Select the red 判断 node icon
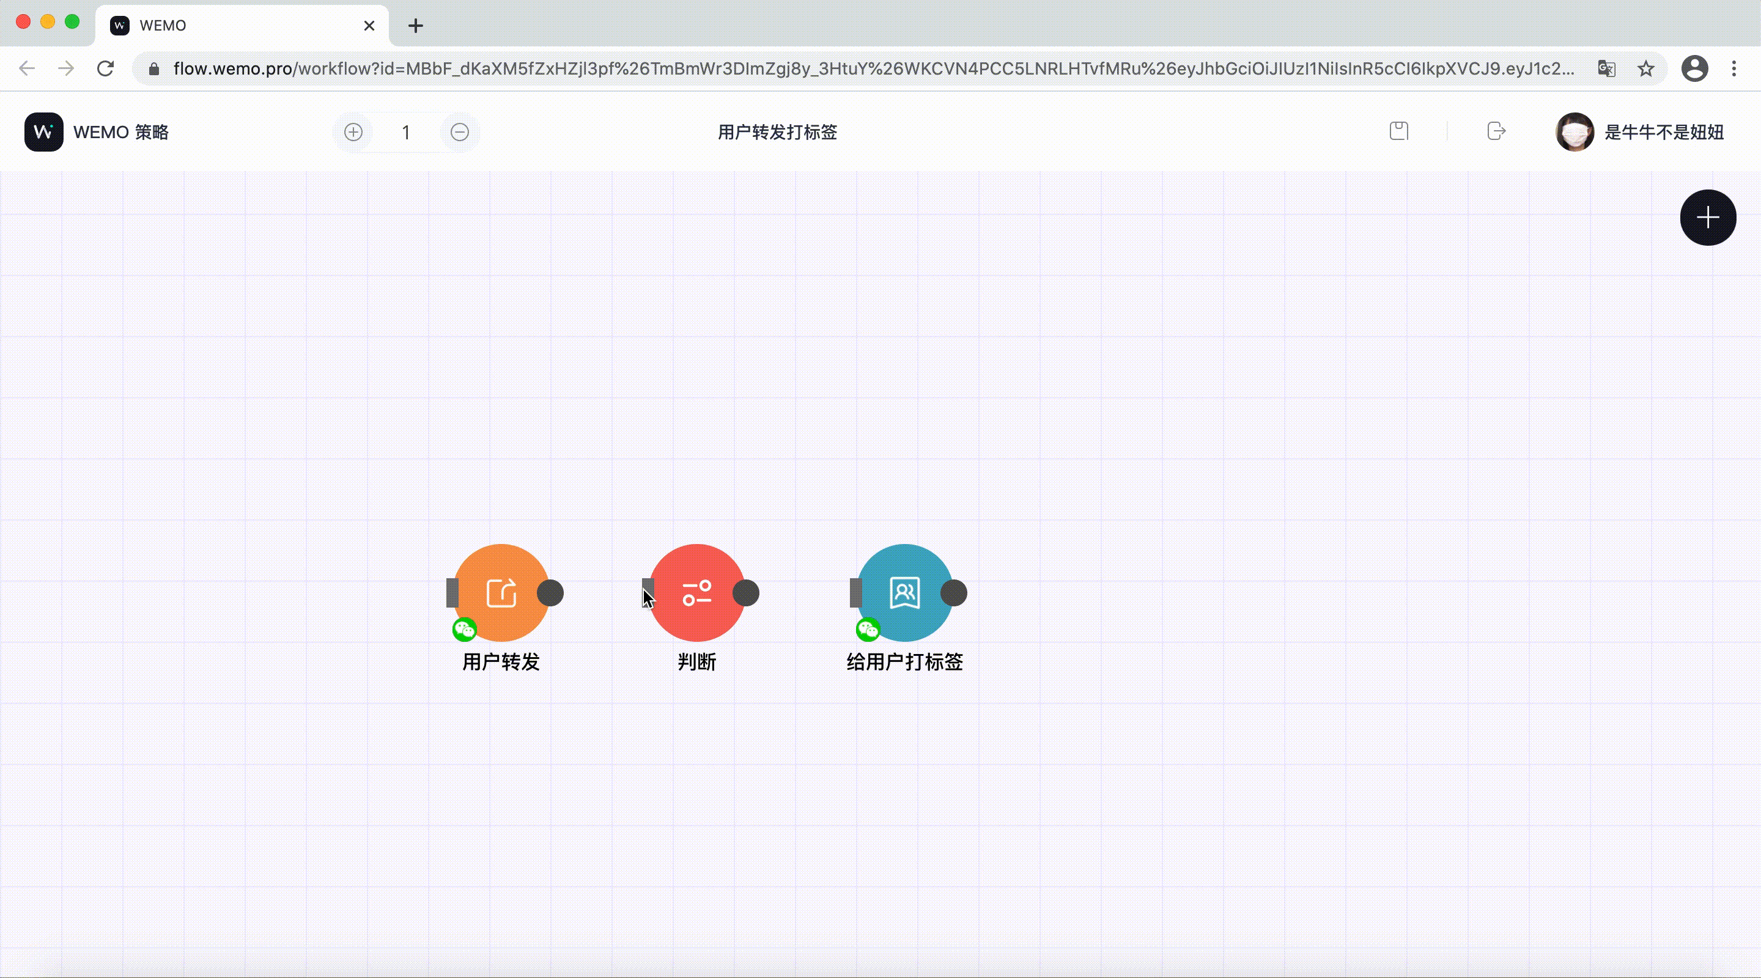The image size is (1761, 978). (x=696, y=592)
